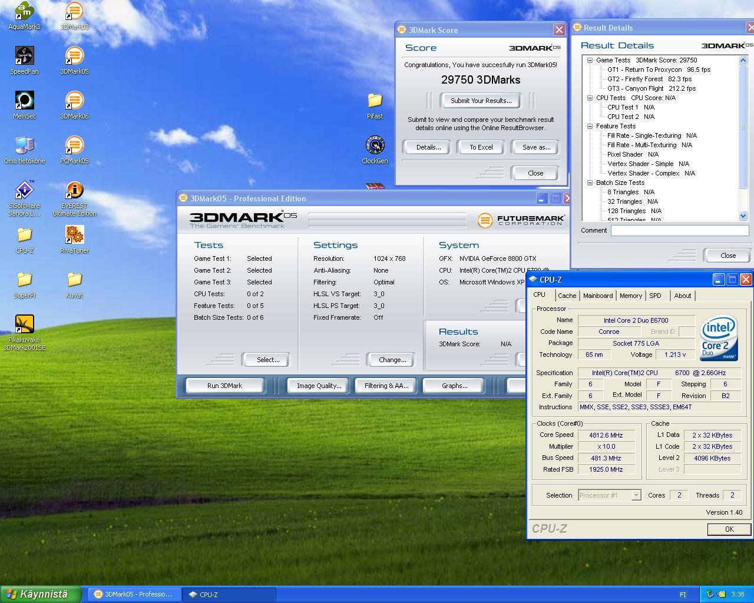Open the Processor #1 selection dropdown
This screenshot has height=603, width=754.
point(636,495)
